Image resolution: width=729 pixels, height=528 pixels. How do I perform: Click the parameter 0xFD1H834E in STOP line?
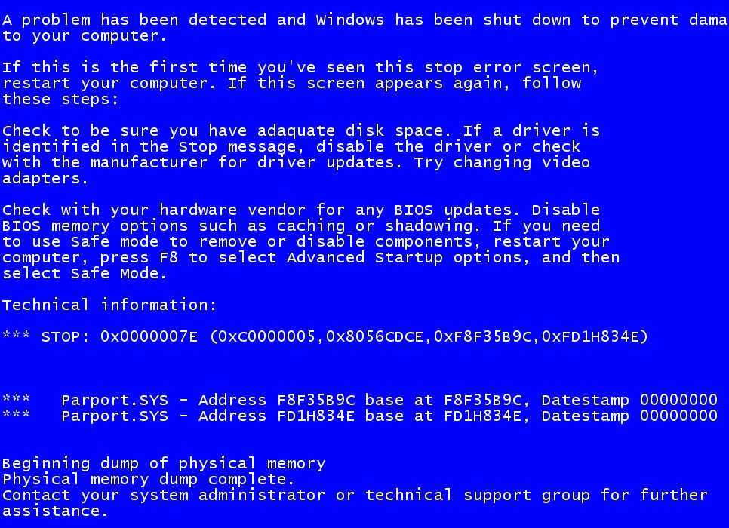point(590,336)
